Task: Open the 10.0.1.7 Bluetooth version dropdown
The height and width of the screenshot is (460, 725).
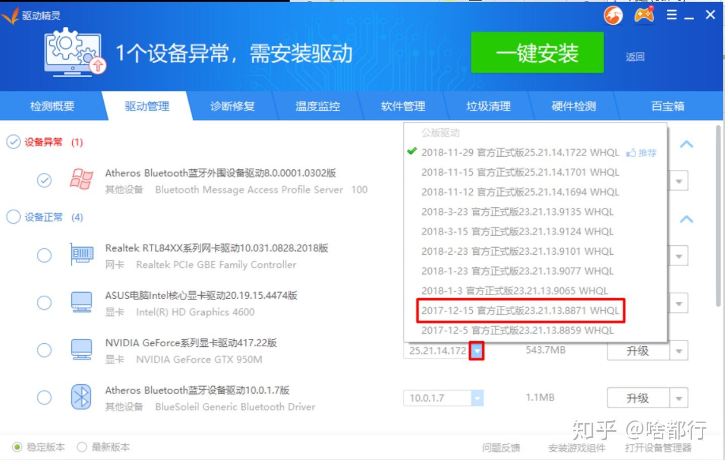Action: [477, 398]
